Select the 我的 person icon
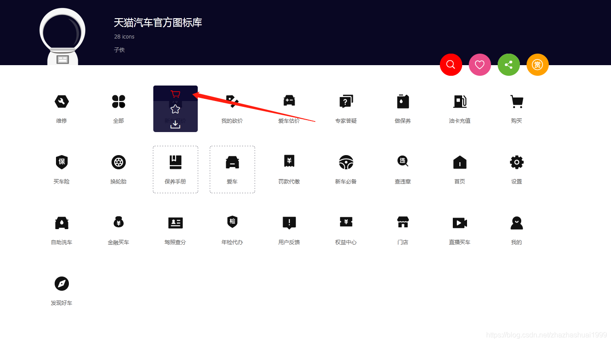Image resolution: width=611 pixels, height=343 pixels. click(x=517, y=223)
